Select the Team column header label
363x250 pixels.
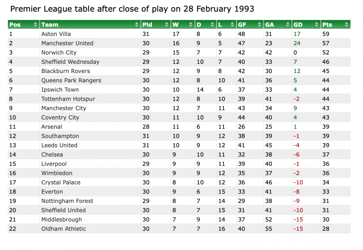pyautogui.click(x=50, y=25)
